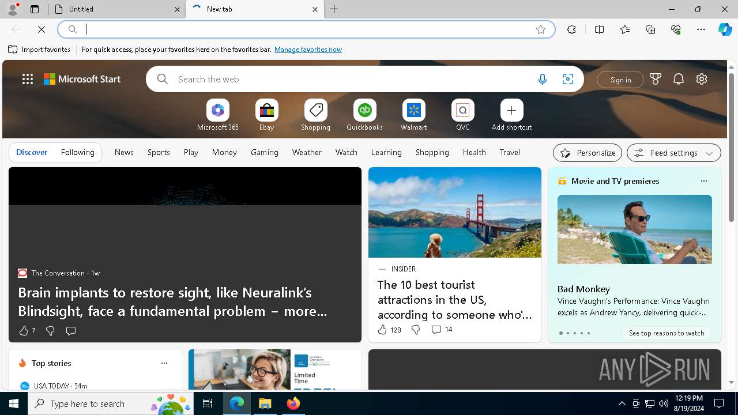Launch Firefox from the taskbar
738x415 pixels.
tap(293, 403)
